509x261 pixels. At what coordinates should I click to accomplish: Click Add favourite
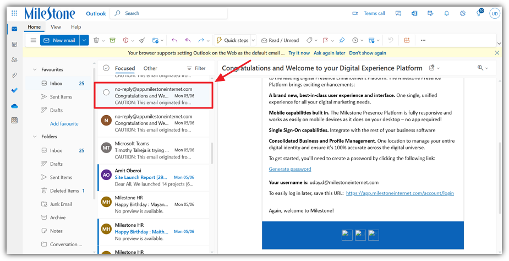pos(64,123)
